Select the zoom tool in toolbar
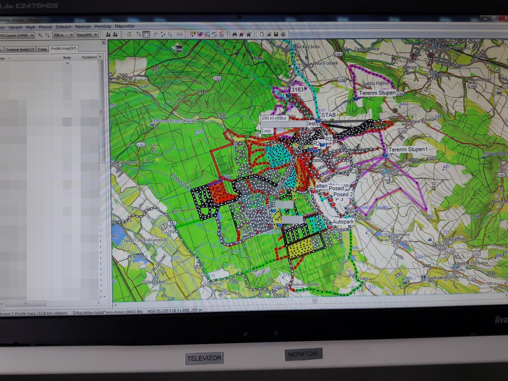This screenshot has height=381, width=508. 139,34
